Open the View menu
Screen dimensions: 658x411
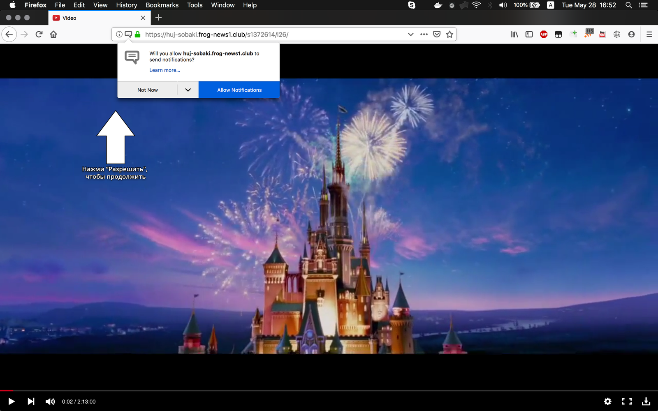100,5
